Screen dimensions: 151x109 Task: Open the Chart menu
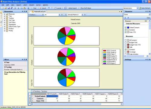pos(25,5)
